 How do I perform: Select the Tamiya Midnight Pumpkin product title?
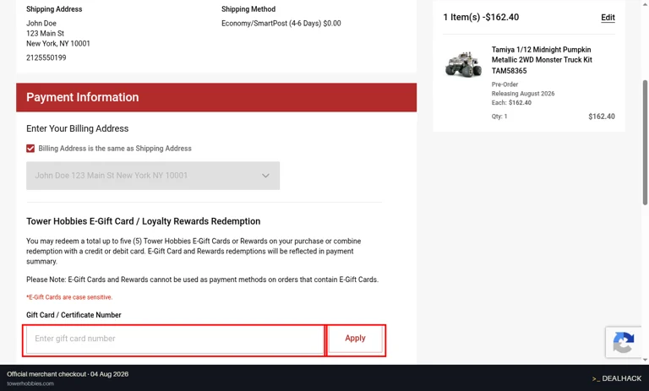click(542, 60)
